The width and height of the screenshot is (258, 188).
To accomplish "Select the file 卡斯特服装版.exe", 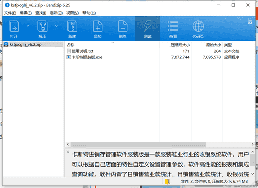I will 87,57.
